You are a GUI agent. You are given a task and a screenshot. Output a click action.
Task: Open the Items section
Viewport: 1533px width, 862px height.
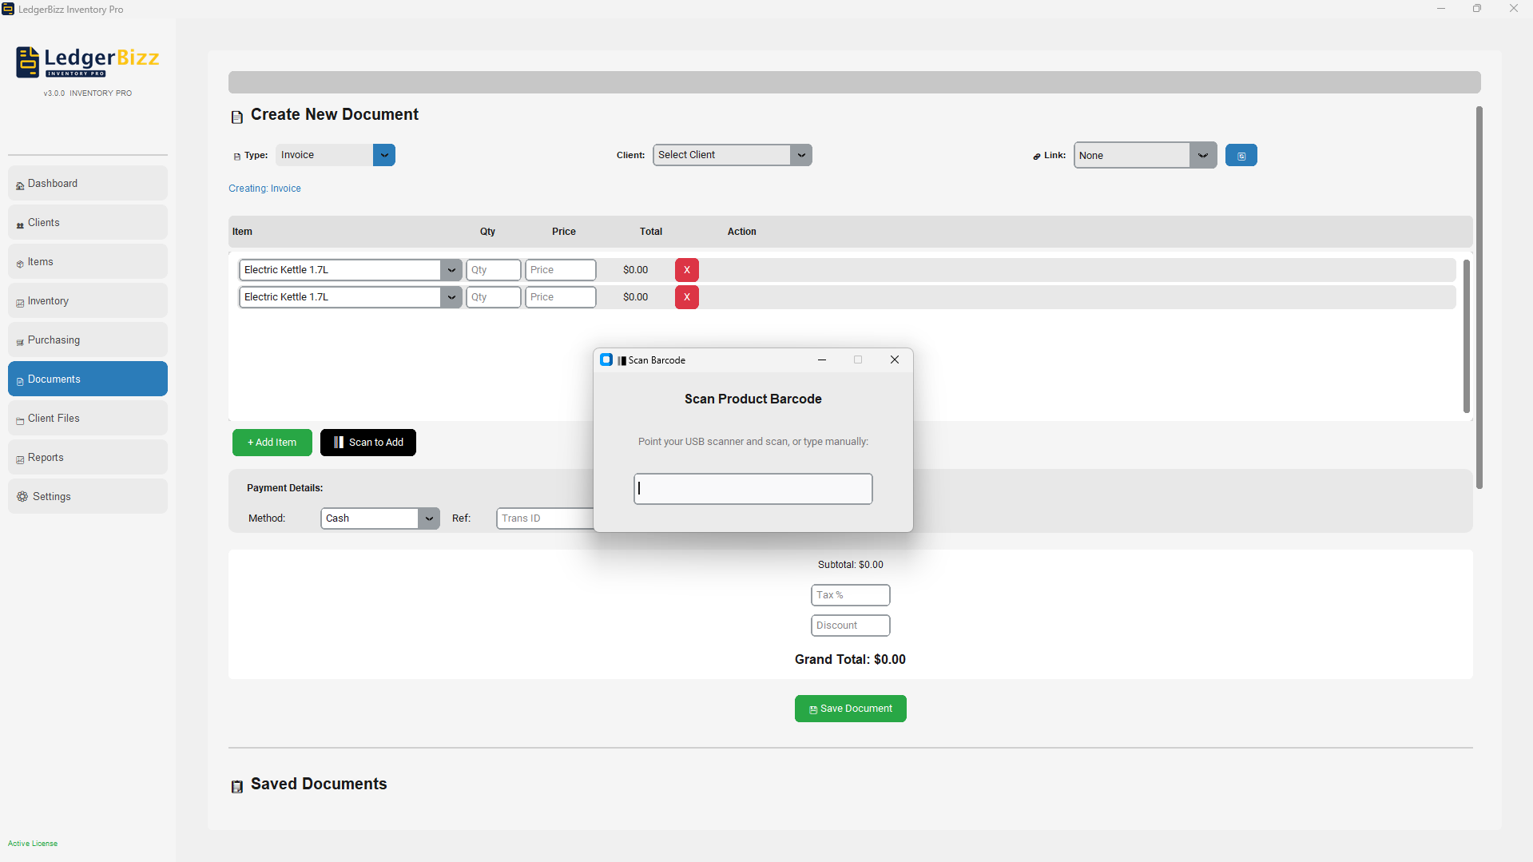tap(88, 262)
